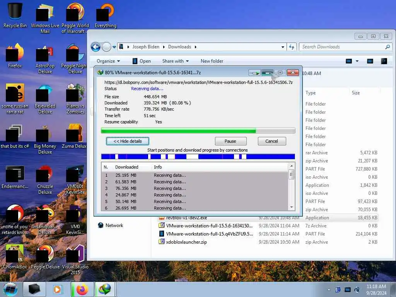This screenshot has height=297, width=396.
Task: Open the Everything desktop shortcut
Action: coord(105,15)
